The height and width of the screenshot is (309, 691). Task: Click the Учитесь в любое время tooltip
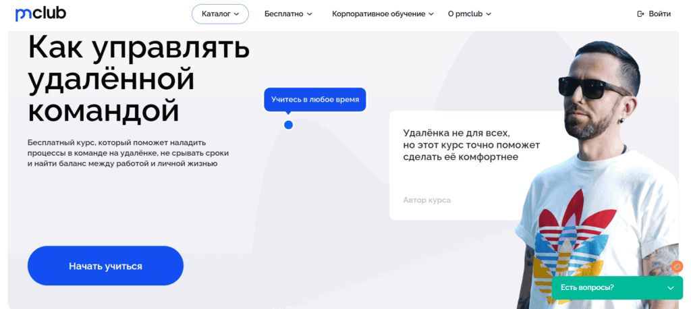coord(315,100)
